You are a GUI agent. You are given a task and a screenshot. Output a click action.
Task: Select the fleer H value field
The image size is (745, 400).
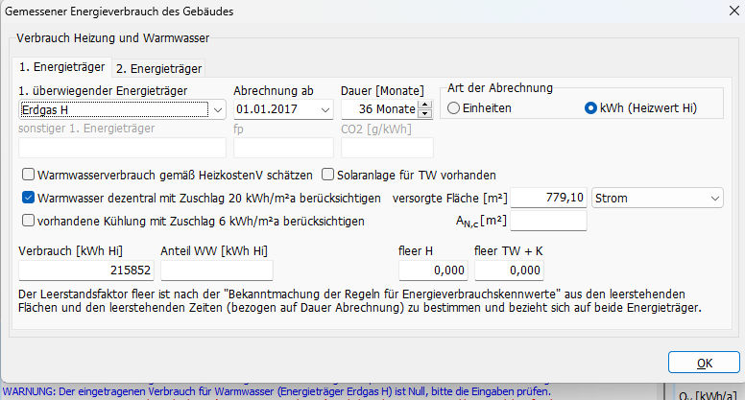pos(428,271)
